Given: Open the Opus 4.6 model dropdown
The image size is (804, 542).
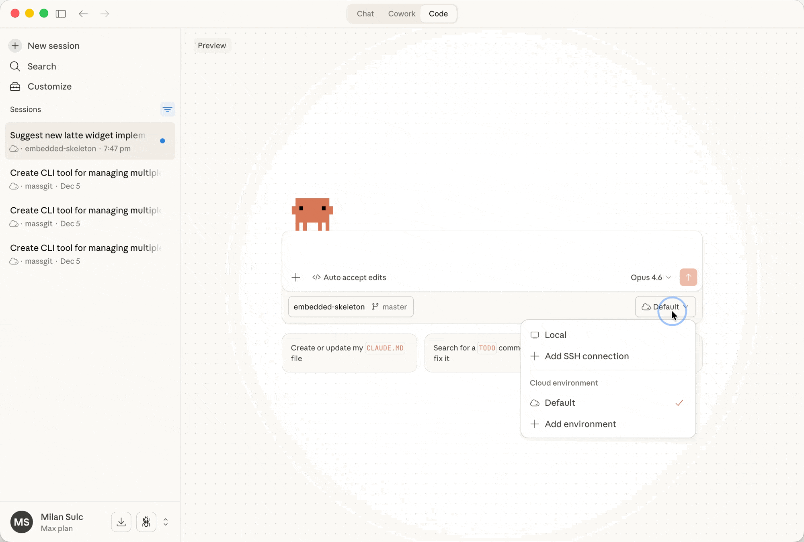Looking at the screenshot, I should coord(650,277).
